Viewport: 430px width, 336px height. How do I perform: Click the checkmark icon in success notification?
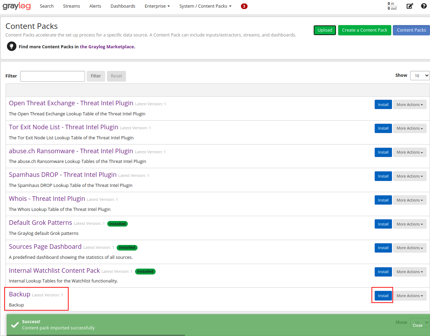[x=15, y=325]
